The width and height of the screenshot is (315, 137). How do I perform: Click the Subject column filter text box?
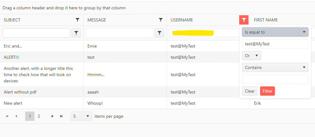[x=36, y=33]
